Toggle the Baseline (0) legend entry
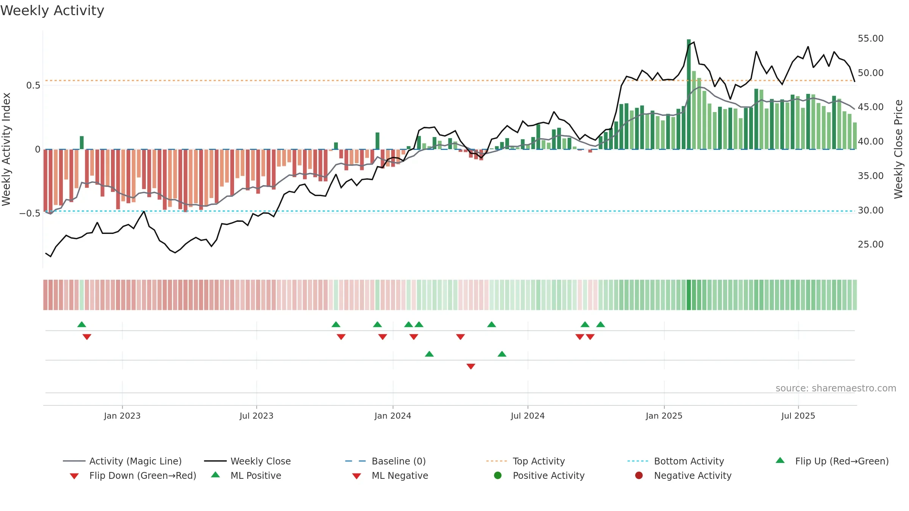This screenshot has height=511, width=909. (x=386, y=461)
